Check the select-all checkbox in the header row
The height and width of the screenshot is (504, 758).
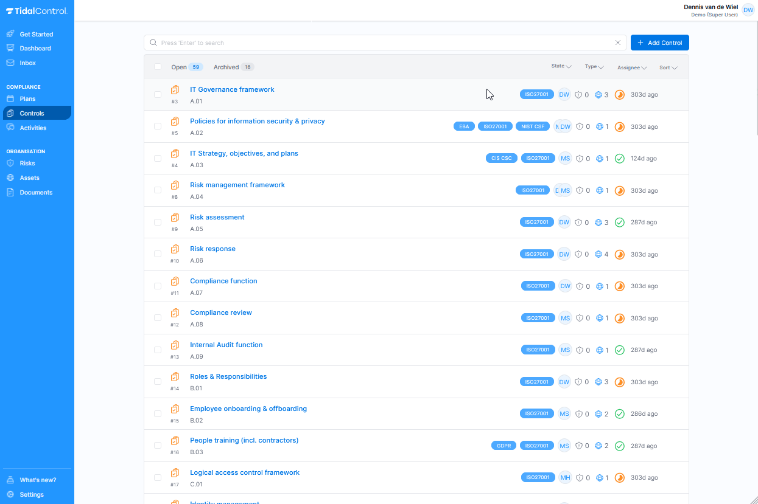pos(158,67)
